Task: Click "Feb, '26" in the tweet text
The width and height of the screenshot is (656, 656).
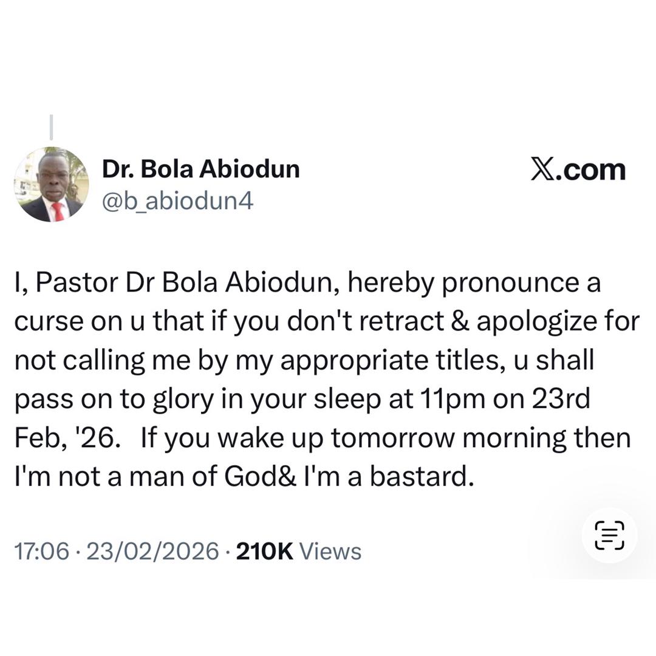Action: point(63,438)
